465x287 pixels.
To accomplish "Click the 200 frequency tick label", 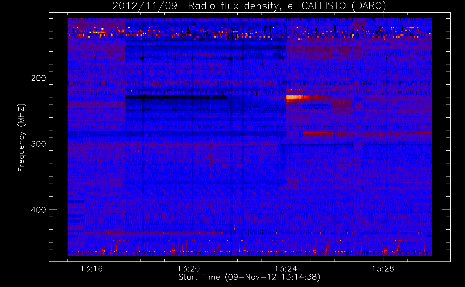I will pos(39,78).
